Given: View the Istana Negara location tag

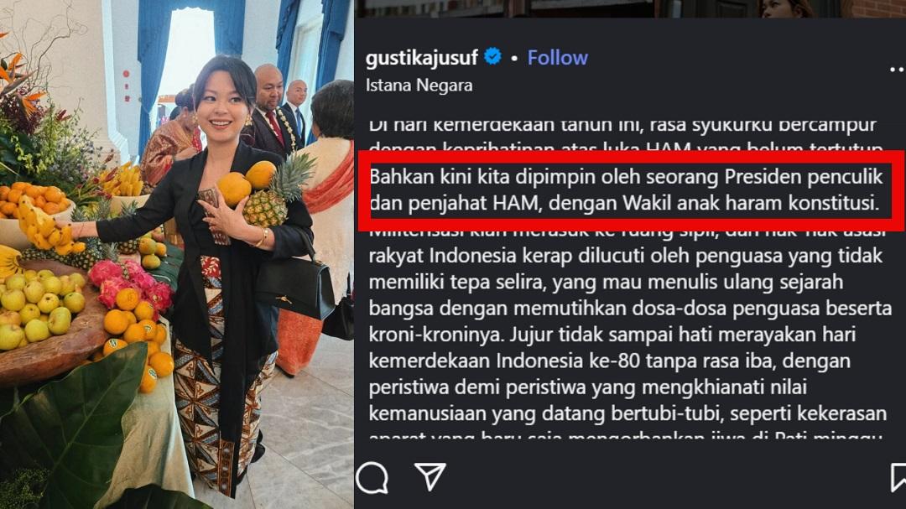Looking at the screenshot, I should point(419,86).
